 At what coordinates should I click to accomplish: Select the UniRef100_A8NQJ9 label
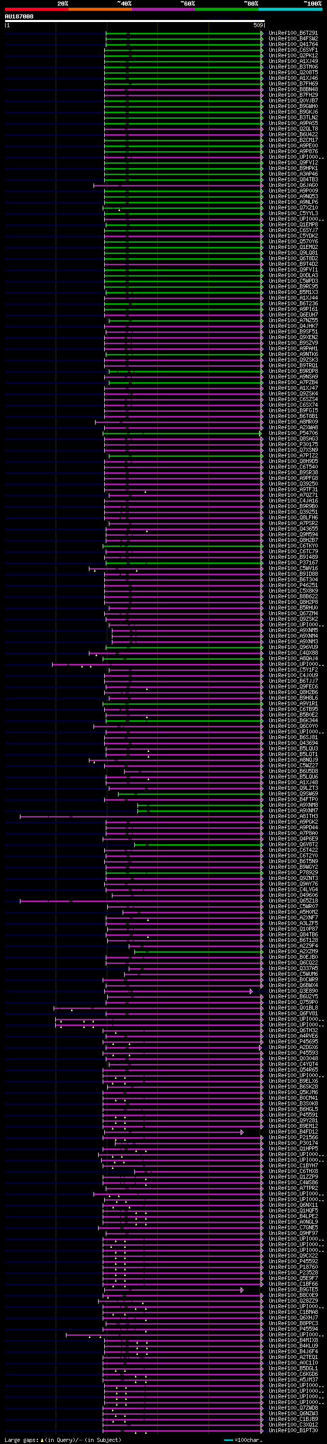pos(293,760)
